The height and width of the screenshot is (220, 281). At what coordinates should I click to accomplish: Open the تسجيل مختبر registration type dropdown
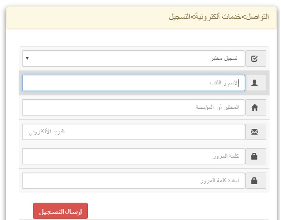pyautogui.click(x=134, y=58)
